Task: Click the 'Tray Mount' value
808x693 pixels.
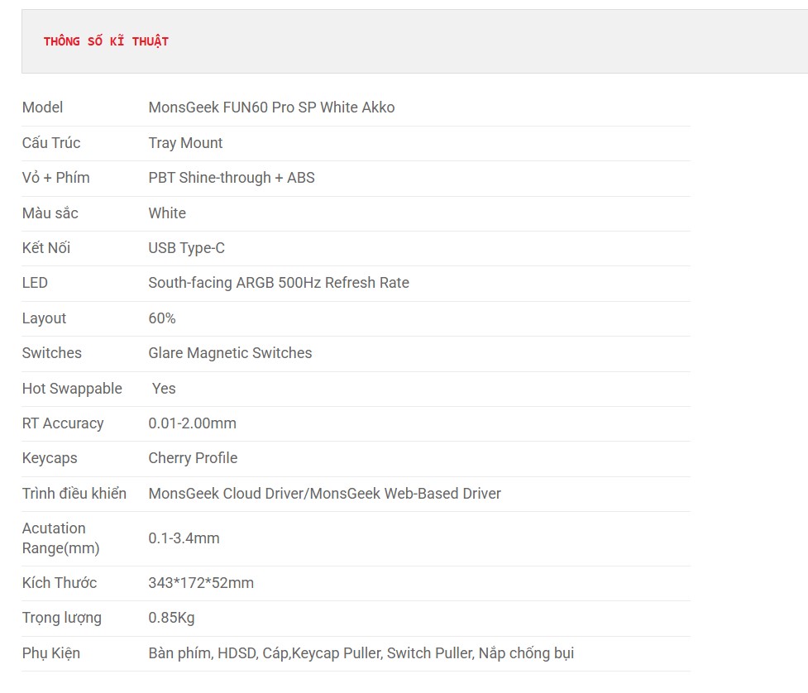Action: pyautogui.click(x=185, y=143)
